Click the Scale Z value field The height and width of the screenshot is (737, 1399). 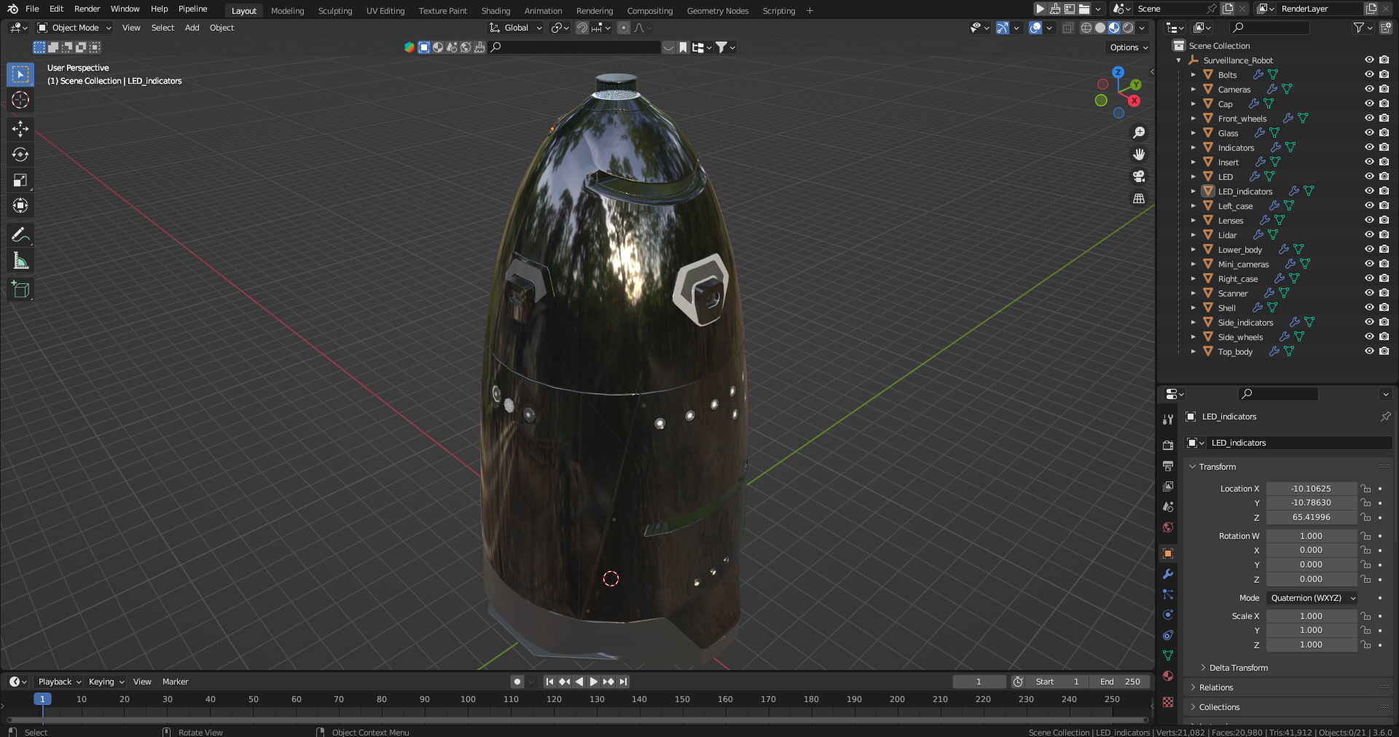(1312, 645)
